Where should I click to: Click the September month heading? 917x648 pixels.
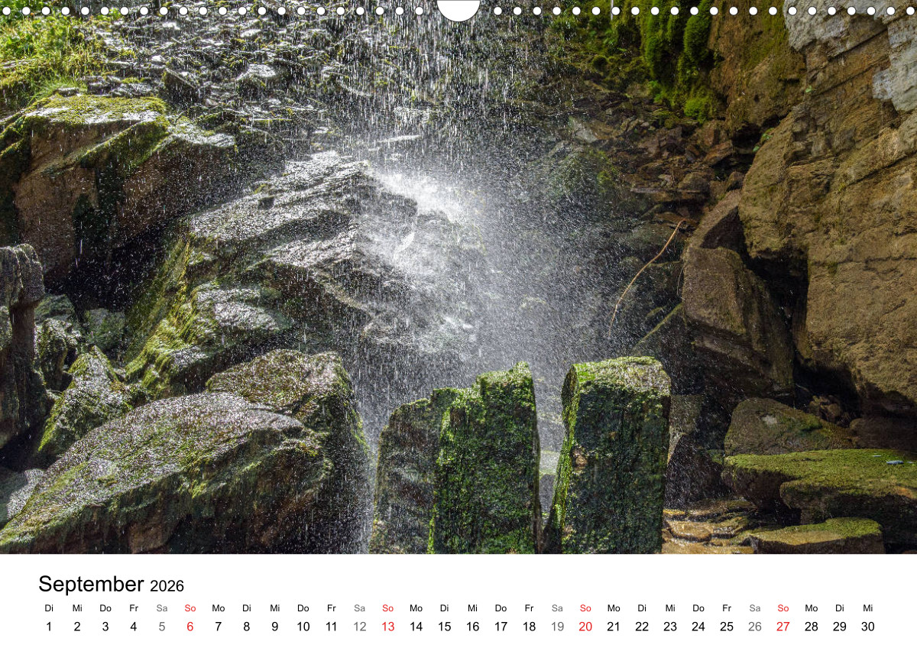pyautogui.click(x=91, y=585)
